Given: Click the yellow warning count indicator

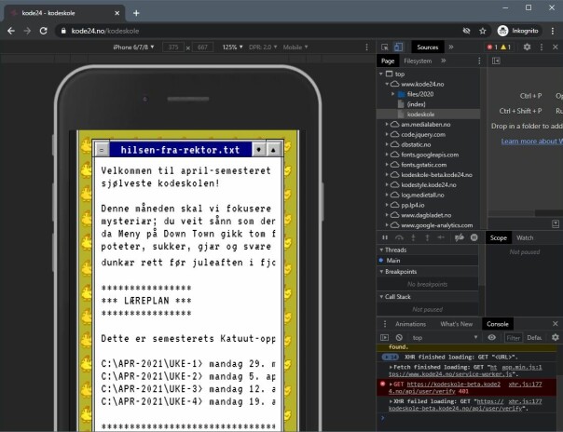Looking at the screenshot, I should coord(505,47).
